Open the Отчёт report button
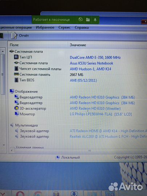147x196 pixels. (20, 36)
